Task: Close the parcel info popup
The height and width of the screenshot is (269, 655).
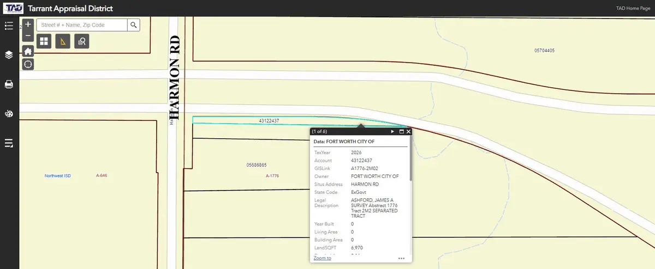Action: [408, 131]
